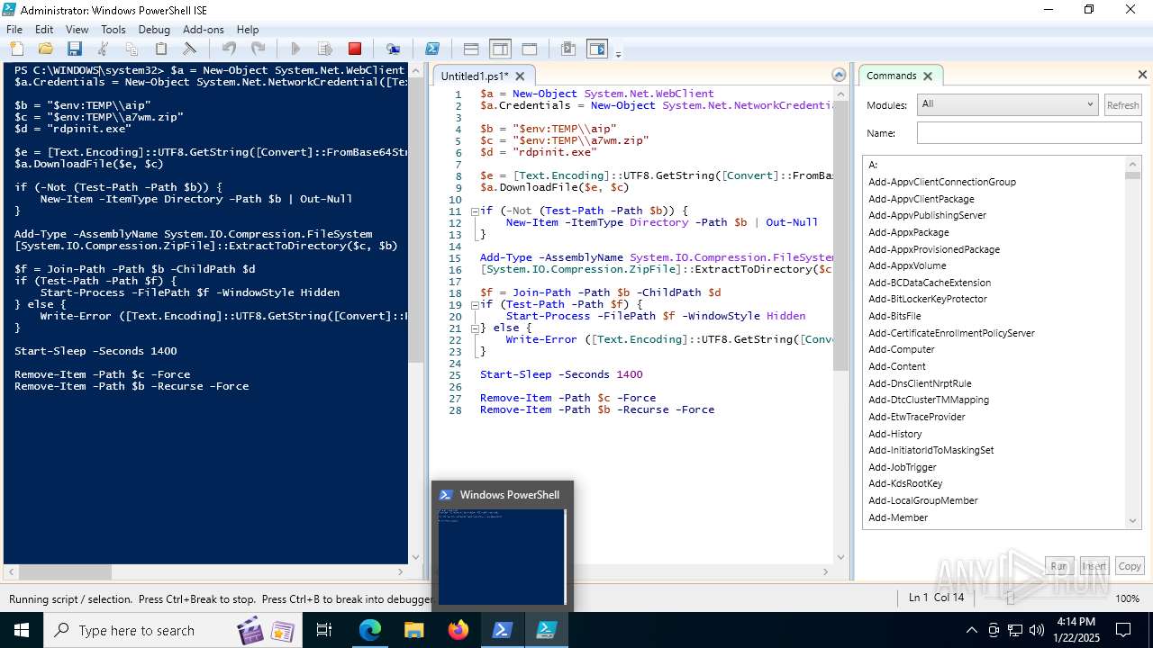Click the Copy button in Commands pane
1153x648 pixels.
click(1130, 566)
